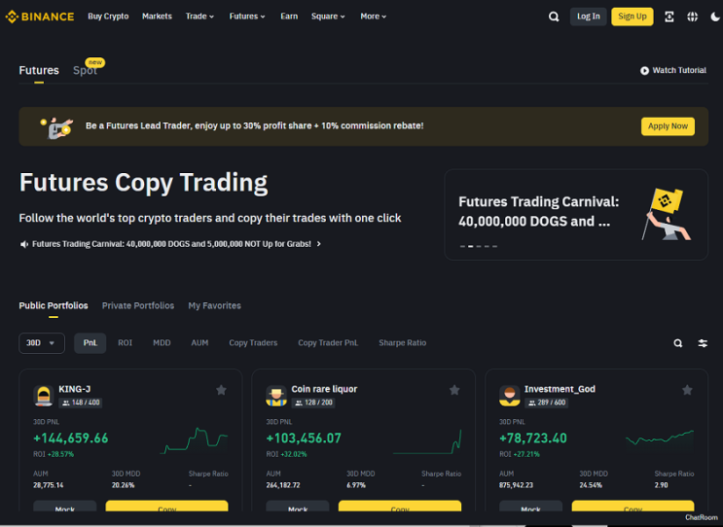Sort portfolios by AUM
The image size is (723, 527).
199,343
